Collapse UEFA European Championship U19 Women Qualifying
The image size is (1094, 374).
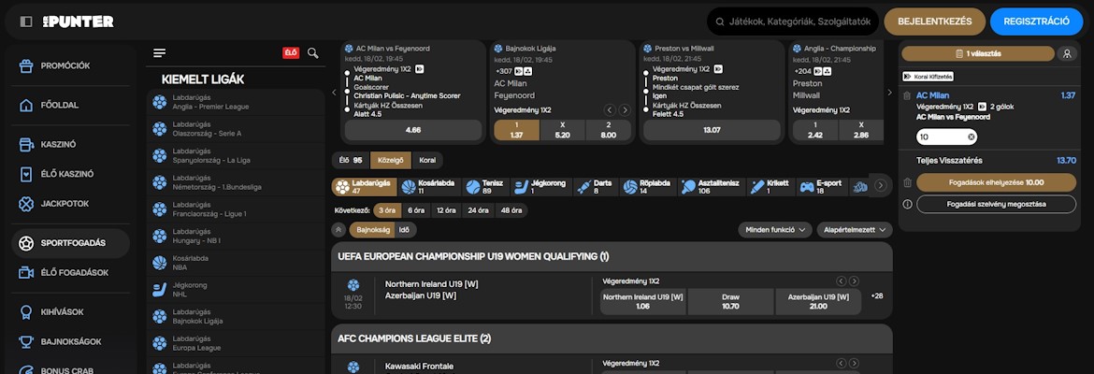(x=612, y=256)
